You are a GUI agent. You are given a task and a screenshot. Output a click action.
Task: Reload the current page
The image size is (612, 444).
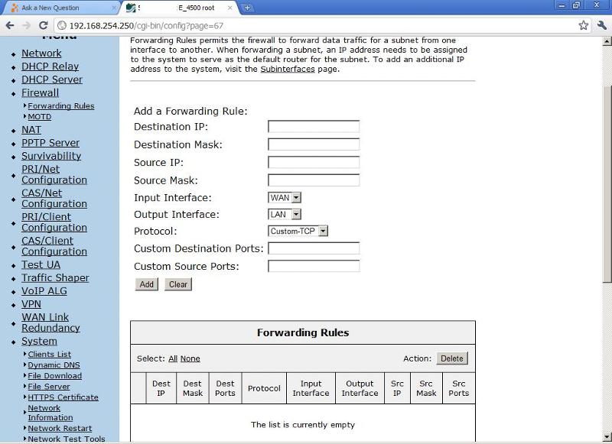pyautogui.click(x=44, y=26)
